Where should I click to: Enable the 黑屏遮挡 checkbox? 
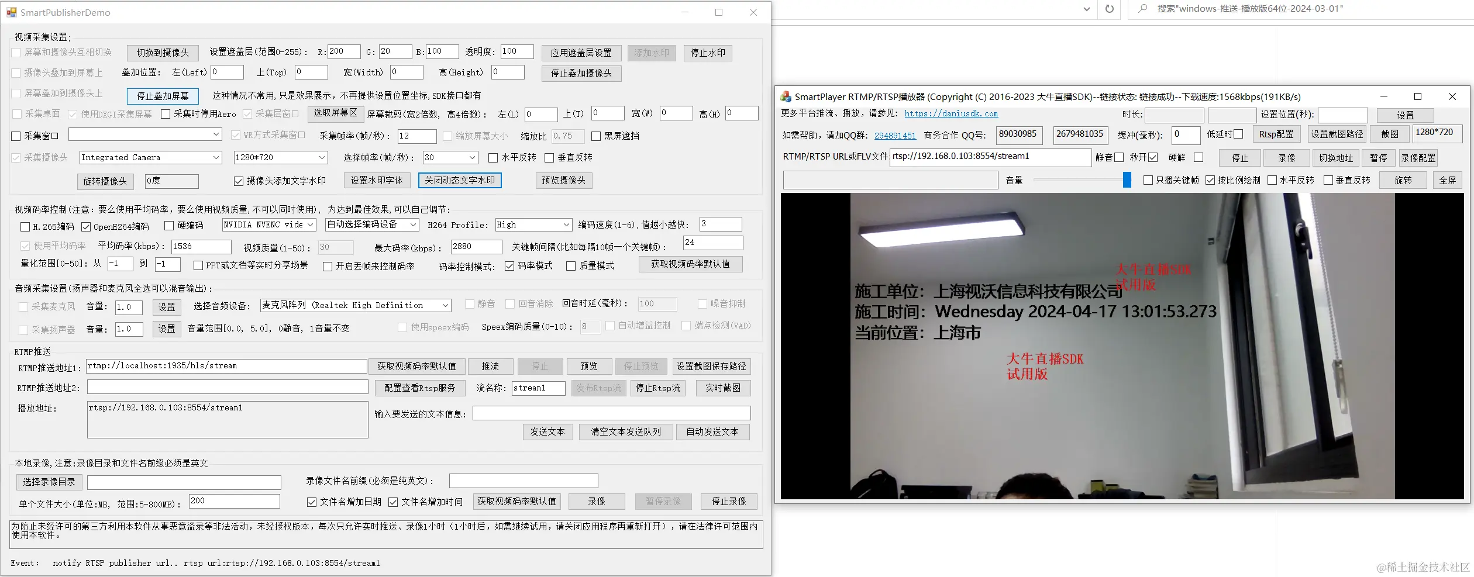596,136
